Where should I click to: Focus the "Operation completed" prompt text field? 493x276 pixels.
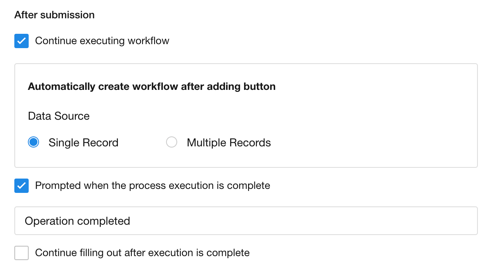pyautogui.click(x=246, y=221)
